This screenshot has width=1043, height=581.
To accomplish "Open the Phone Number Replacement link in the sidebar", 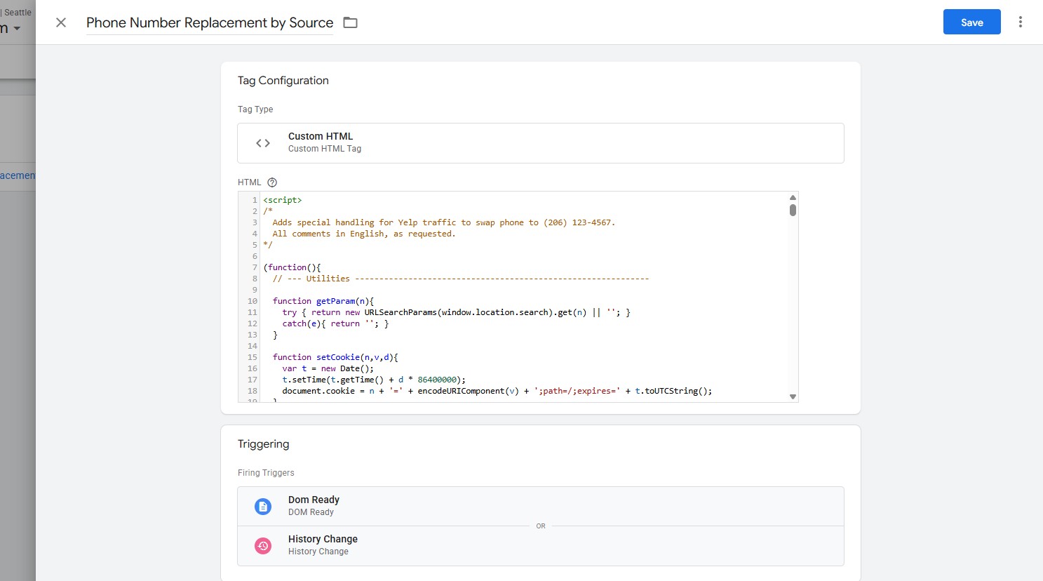I will pos(17,175).
